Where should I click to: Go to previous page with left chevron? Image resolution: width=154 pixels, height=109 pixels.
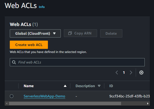pos(117,72)
